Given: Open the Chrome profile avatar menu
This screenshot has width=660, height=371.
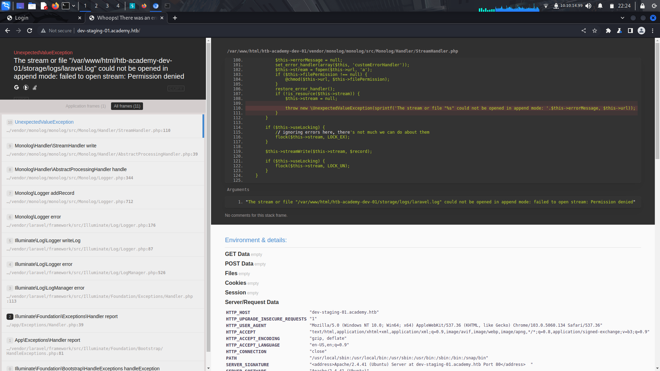Looking at the screenshot, I should [641, 31].
